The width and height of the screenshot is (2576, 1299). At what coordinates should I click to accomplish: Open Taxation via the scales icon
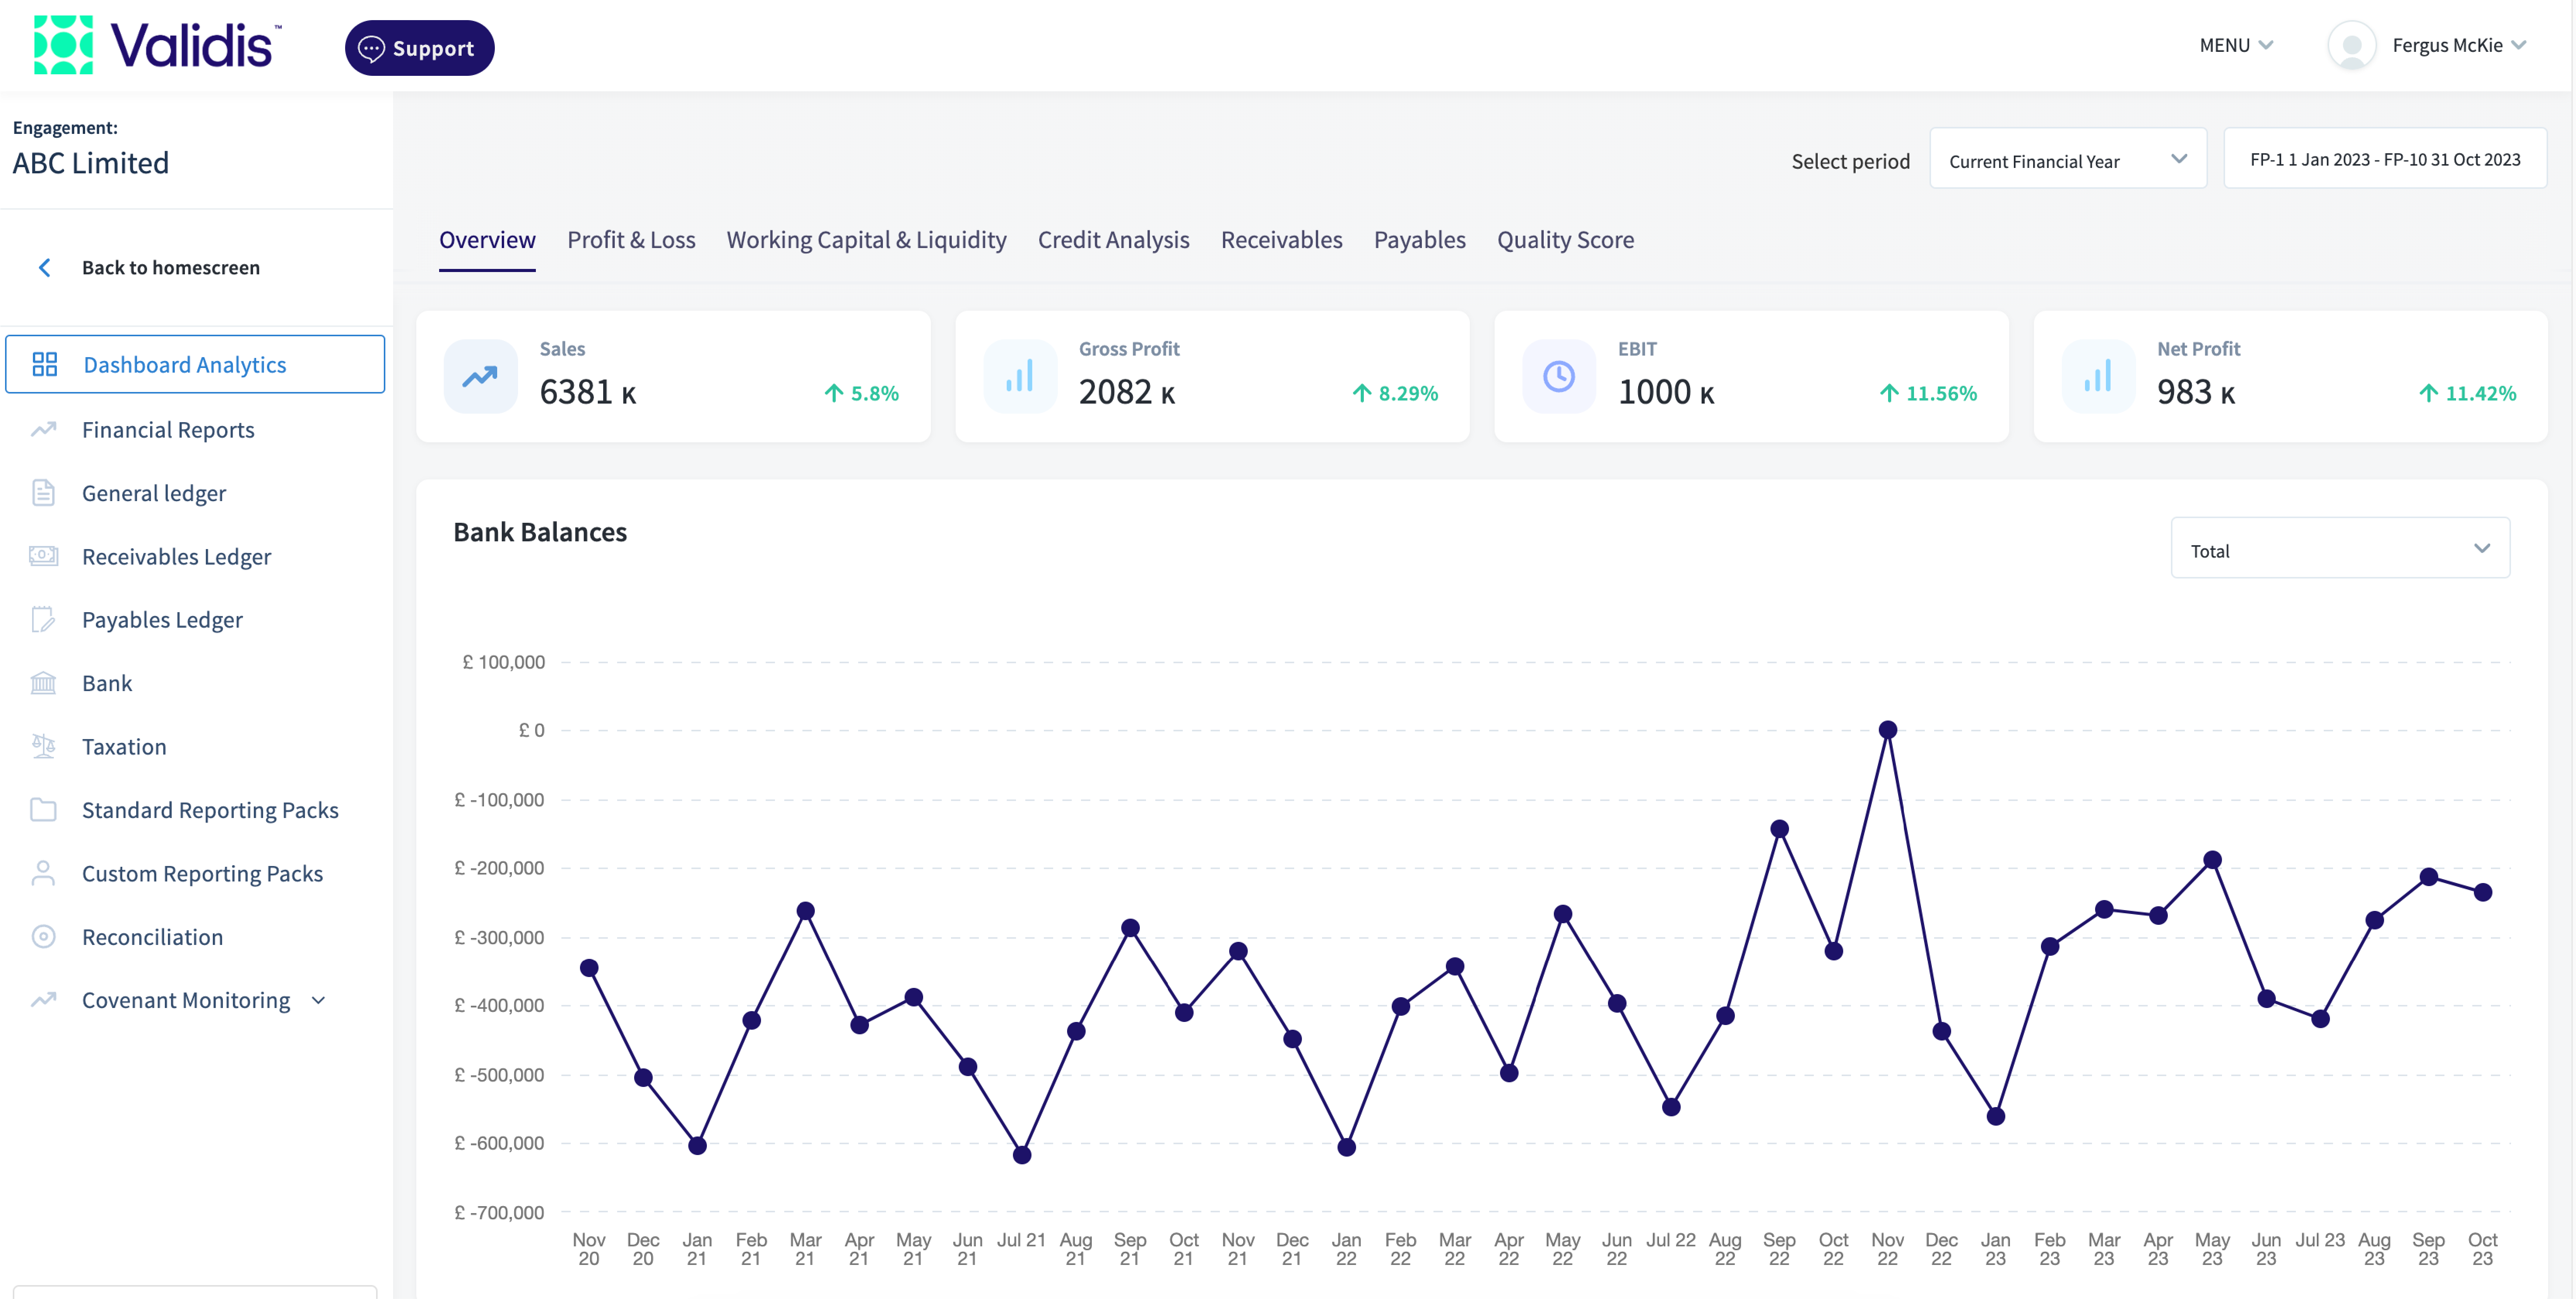point(45,746)
